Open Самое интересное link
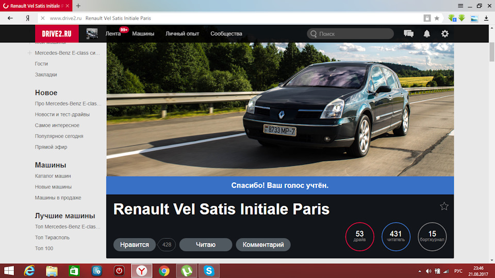The height and width of the screenshot is (278, 495). (x=57, y=126)
